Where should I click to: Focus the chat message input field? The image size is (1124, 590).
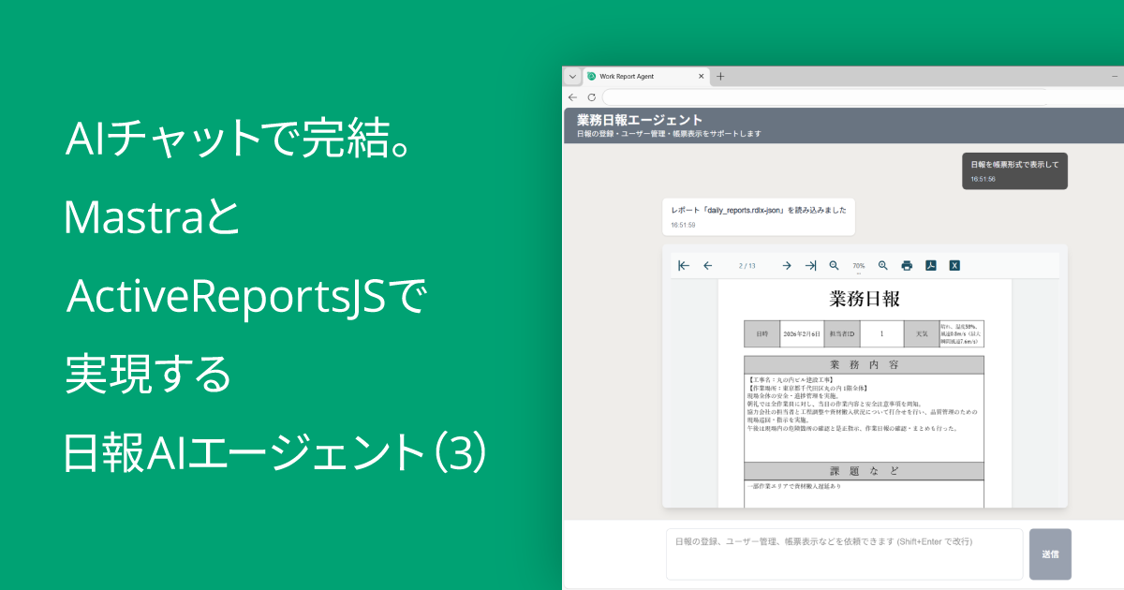coord(843,553)
